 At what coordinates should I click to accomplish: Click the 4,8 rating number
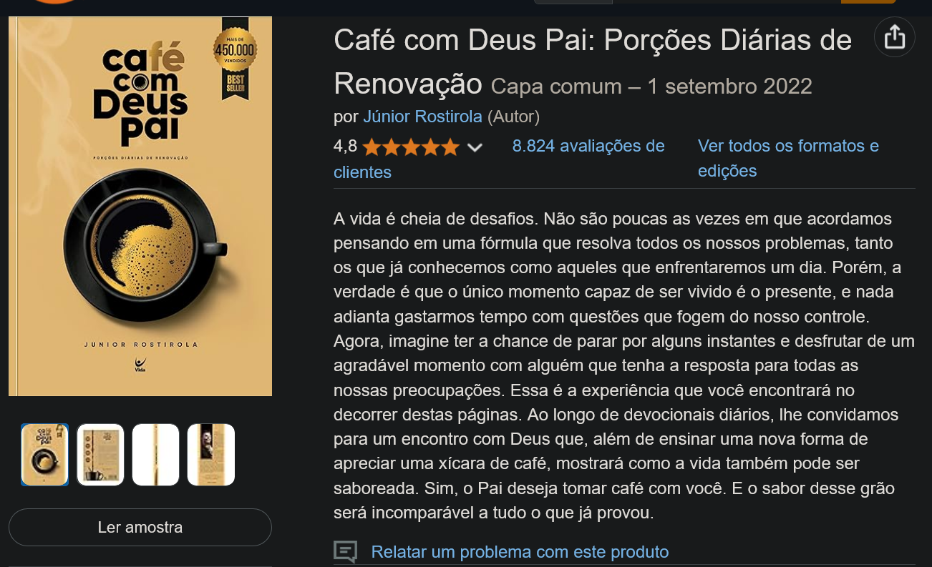point(345,147)
